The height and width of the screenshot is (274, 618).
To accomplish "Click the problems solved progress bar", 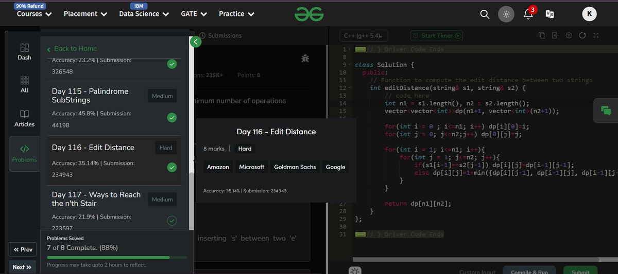I will (x=117, y=258).
